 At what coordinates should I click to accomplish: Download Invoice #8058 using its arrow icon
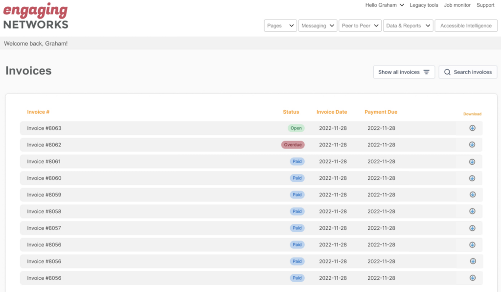(472, 211)
